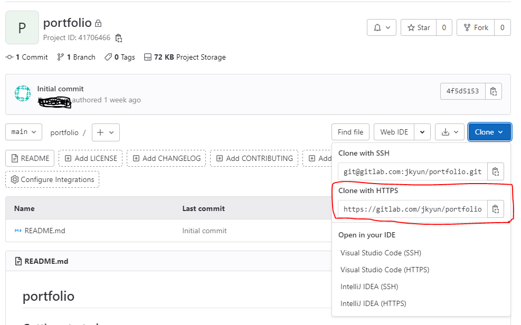The image size is (521, 325).
Task: Click the lock icon next to portfolio title
Action: coord(98,23)
